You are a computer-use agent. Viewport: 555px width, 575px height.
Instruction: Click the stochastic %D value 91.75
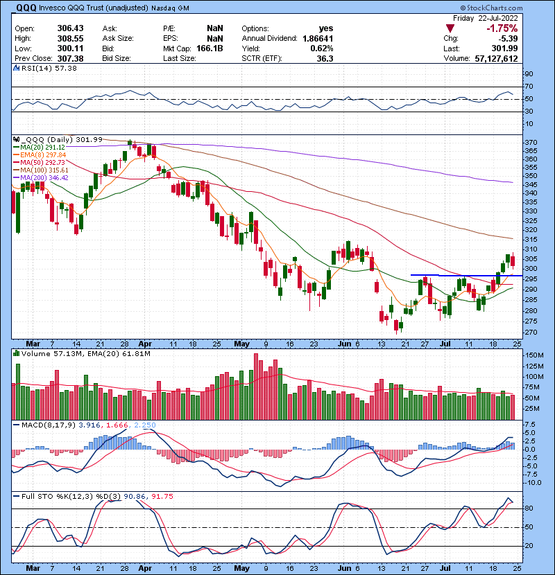(x=162, y=496)
